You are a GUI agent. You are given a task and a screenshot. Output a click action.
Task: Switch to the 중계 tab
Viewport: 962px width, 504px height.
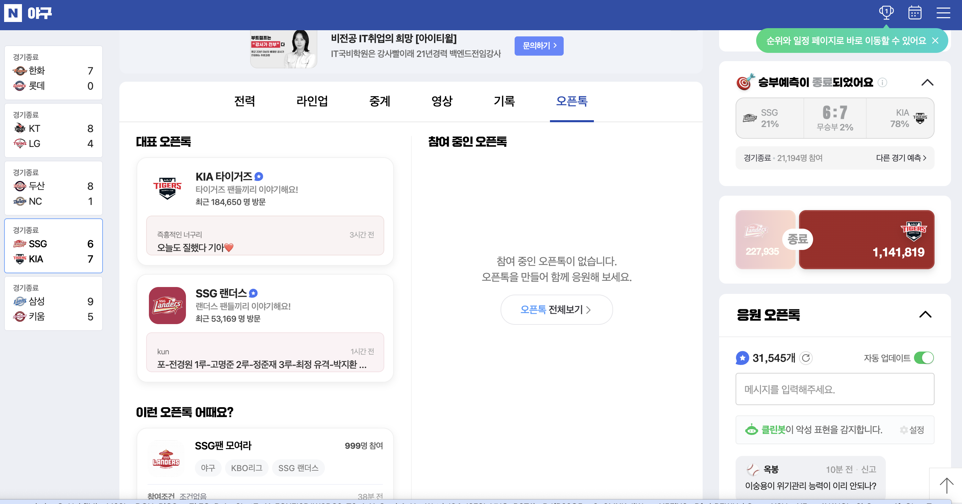pyautogui.click(x=379, y=101)
